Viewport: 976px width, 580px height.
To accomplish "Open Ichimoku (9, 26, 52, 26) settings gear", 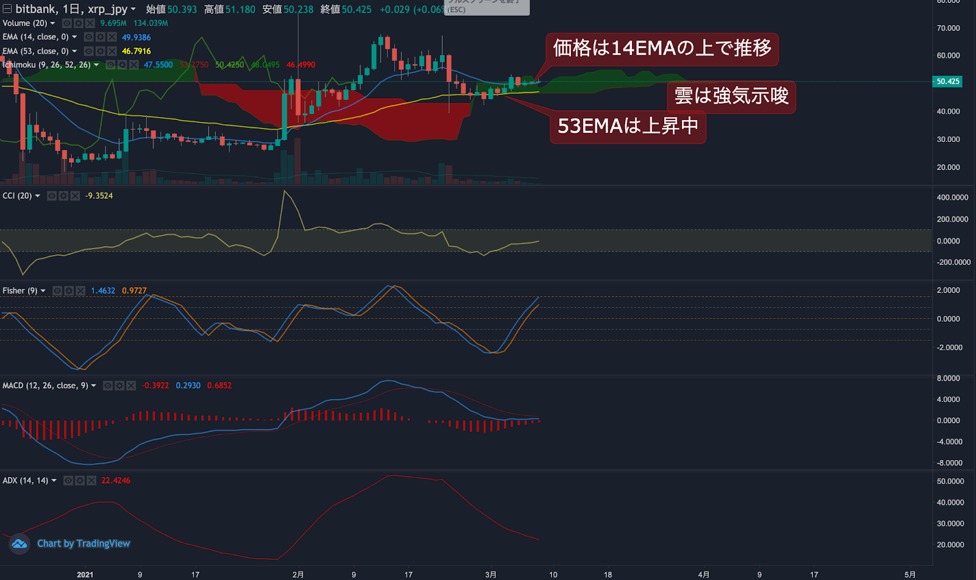I will pyautogui.click(x=123, y=65).
